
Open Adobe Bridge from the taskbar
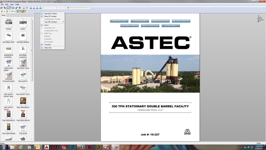tap(98, 147)
